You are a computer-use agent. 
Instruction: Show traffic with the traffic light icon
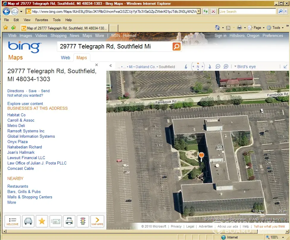pos(83,221)
